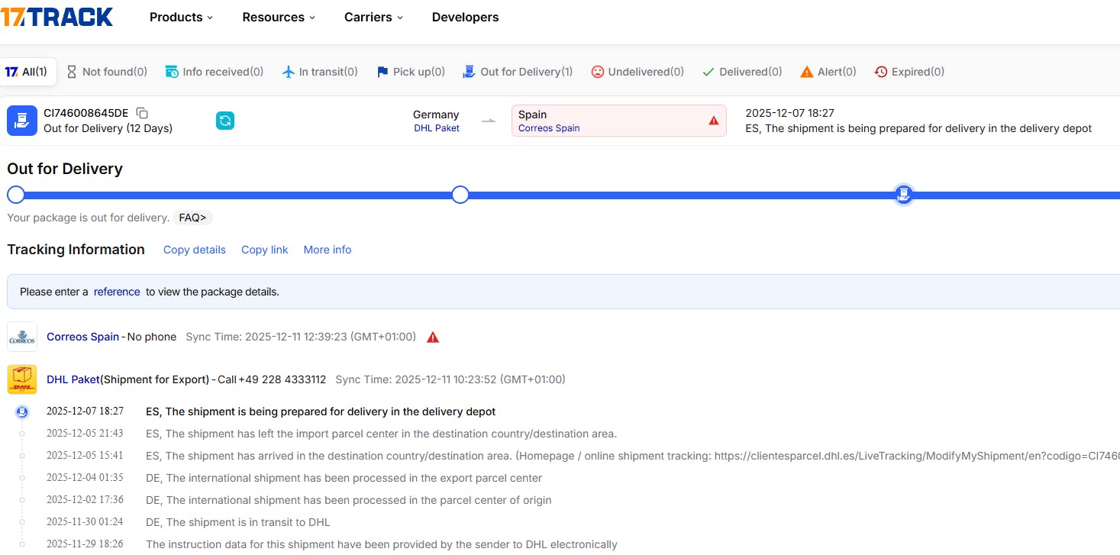Viewport: 1120px width, 555px height.
Task: Click the red warning triangle in Spain carrier box
Action: pos(714,121)
